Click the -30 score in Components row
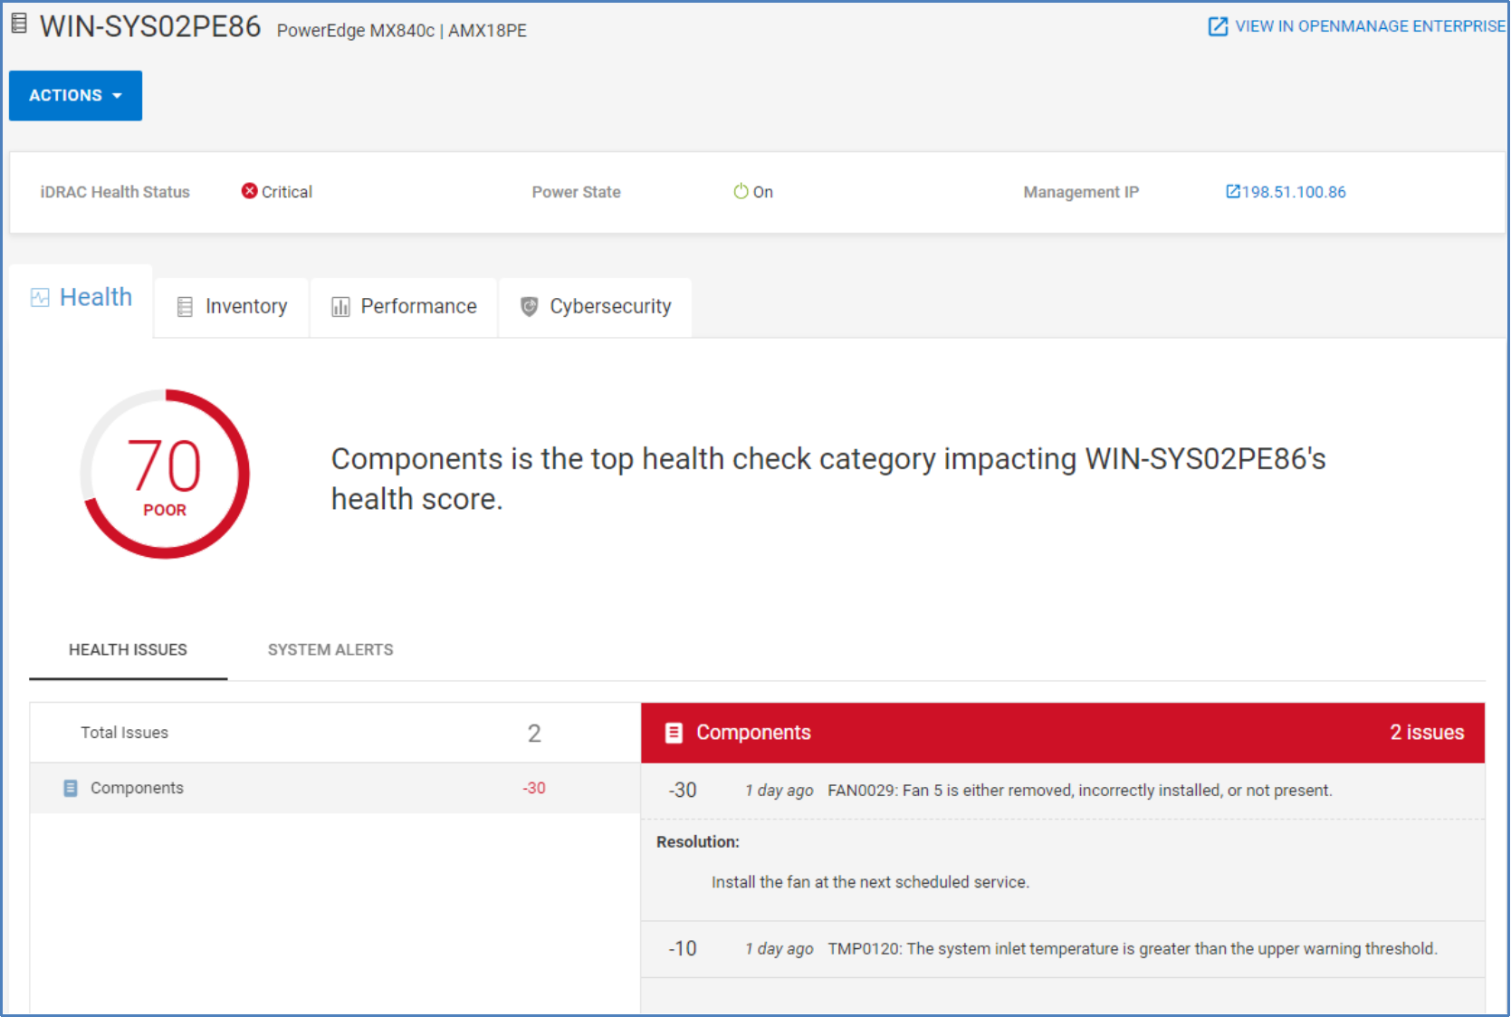This screenshot has width=1511, height=1017. [x=534, y=788]
